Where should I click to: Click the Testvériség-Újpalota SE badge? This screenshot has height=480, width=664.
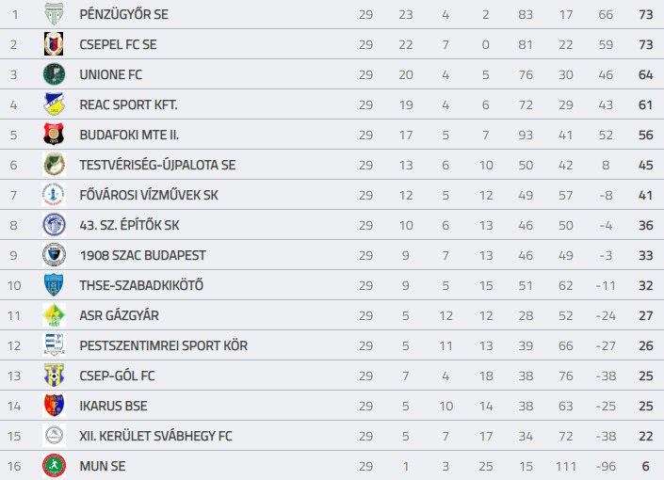point(54,165)
